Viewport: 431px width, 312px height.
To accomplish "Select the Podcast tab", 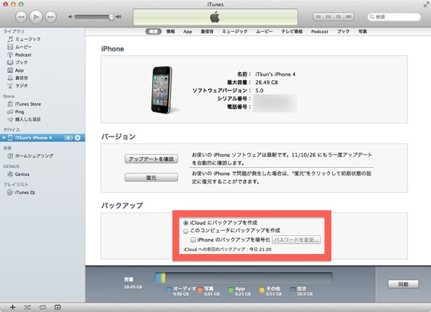I will 320,32.
